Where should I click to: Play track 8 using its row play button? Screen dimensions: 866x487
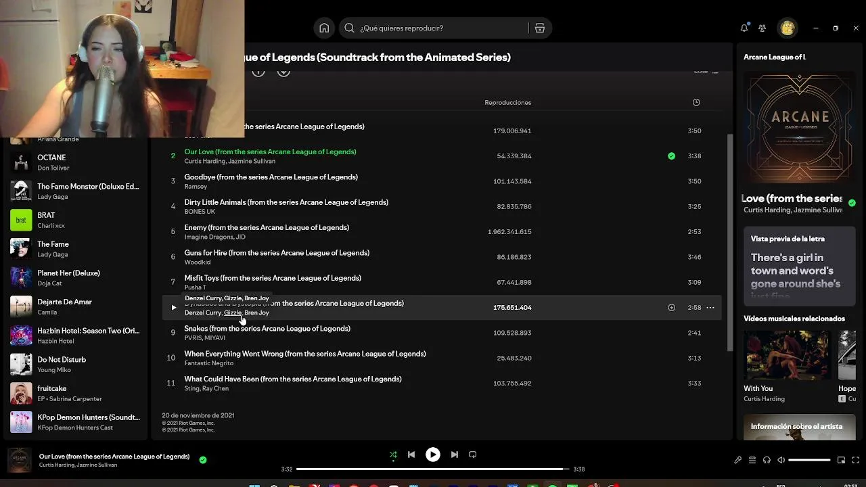coord(173,308)
